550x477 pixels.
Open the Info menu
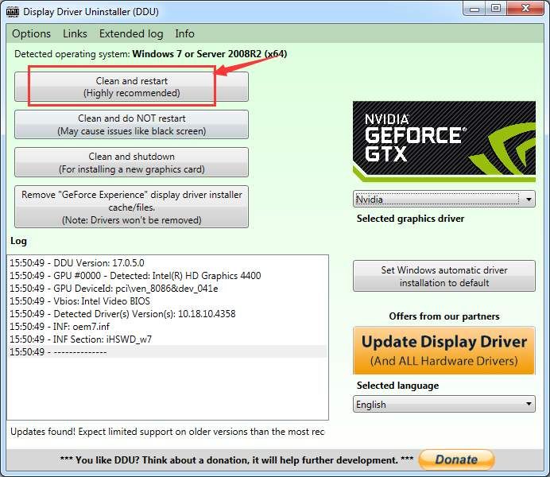[x=184, y=33]
